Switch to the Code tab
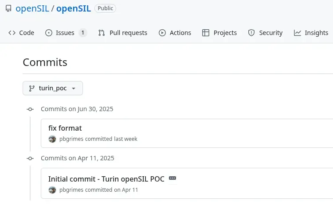This screenshot has width=333, height=213. pyautogui.click(x=21, y=33)
